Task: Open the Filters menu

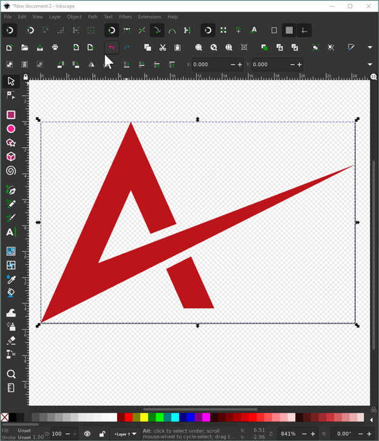Action: pos(125,17)
